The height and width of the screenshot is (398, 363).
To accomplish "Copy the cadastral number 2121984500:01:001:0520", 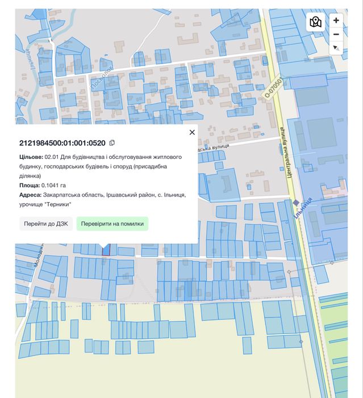I will 112,143.
